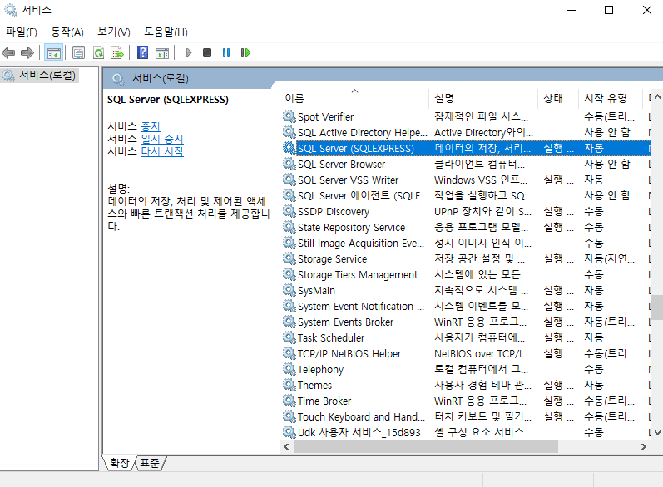Viewport: 663px width, 487px height.
Task: Click the Stop Service square icon
Action: (207, 52)
